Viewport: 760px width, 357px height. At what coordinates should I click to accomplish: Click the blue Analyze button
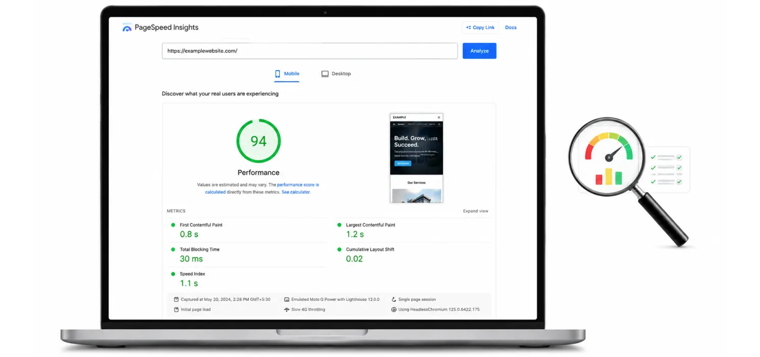point(479,51)
